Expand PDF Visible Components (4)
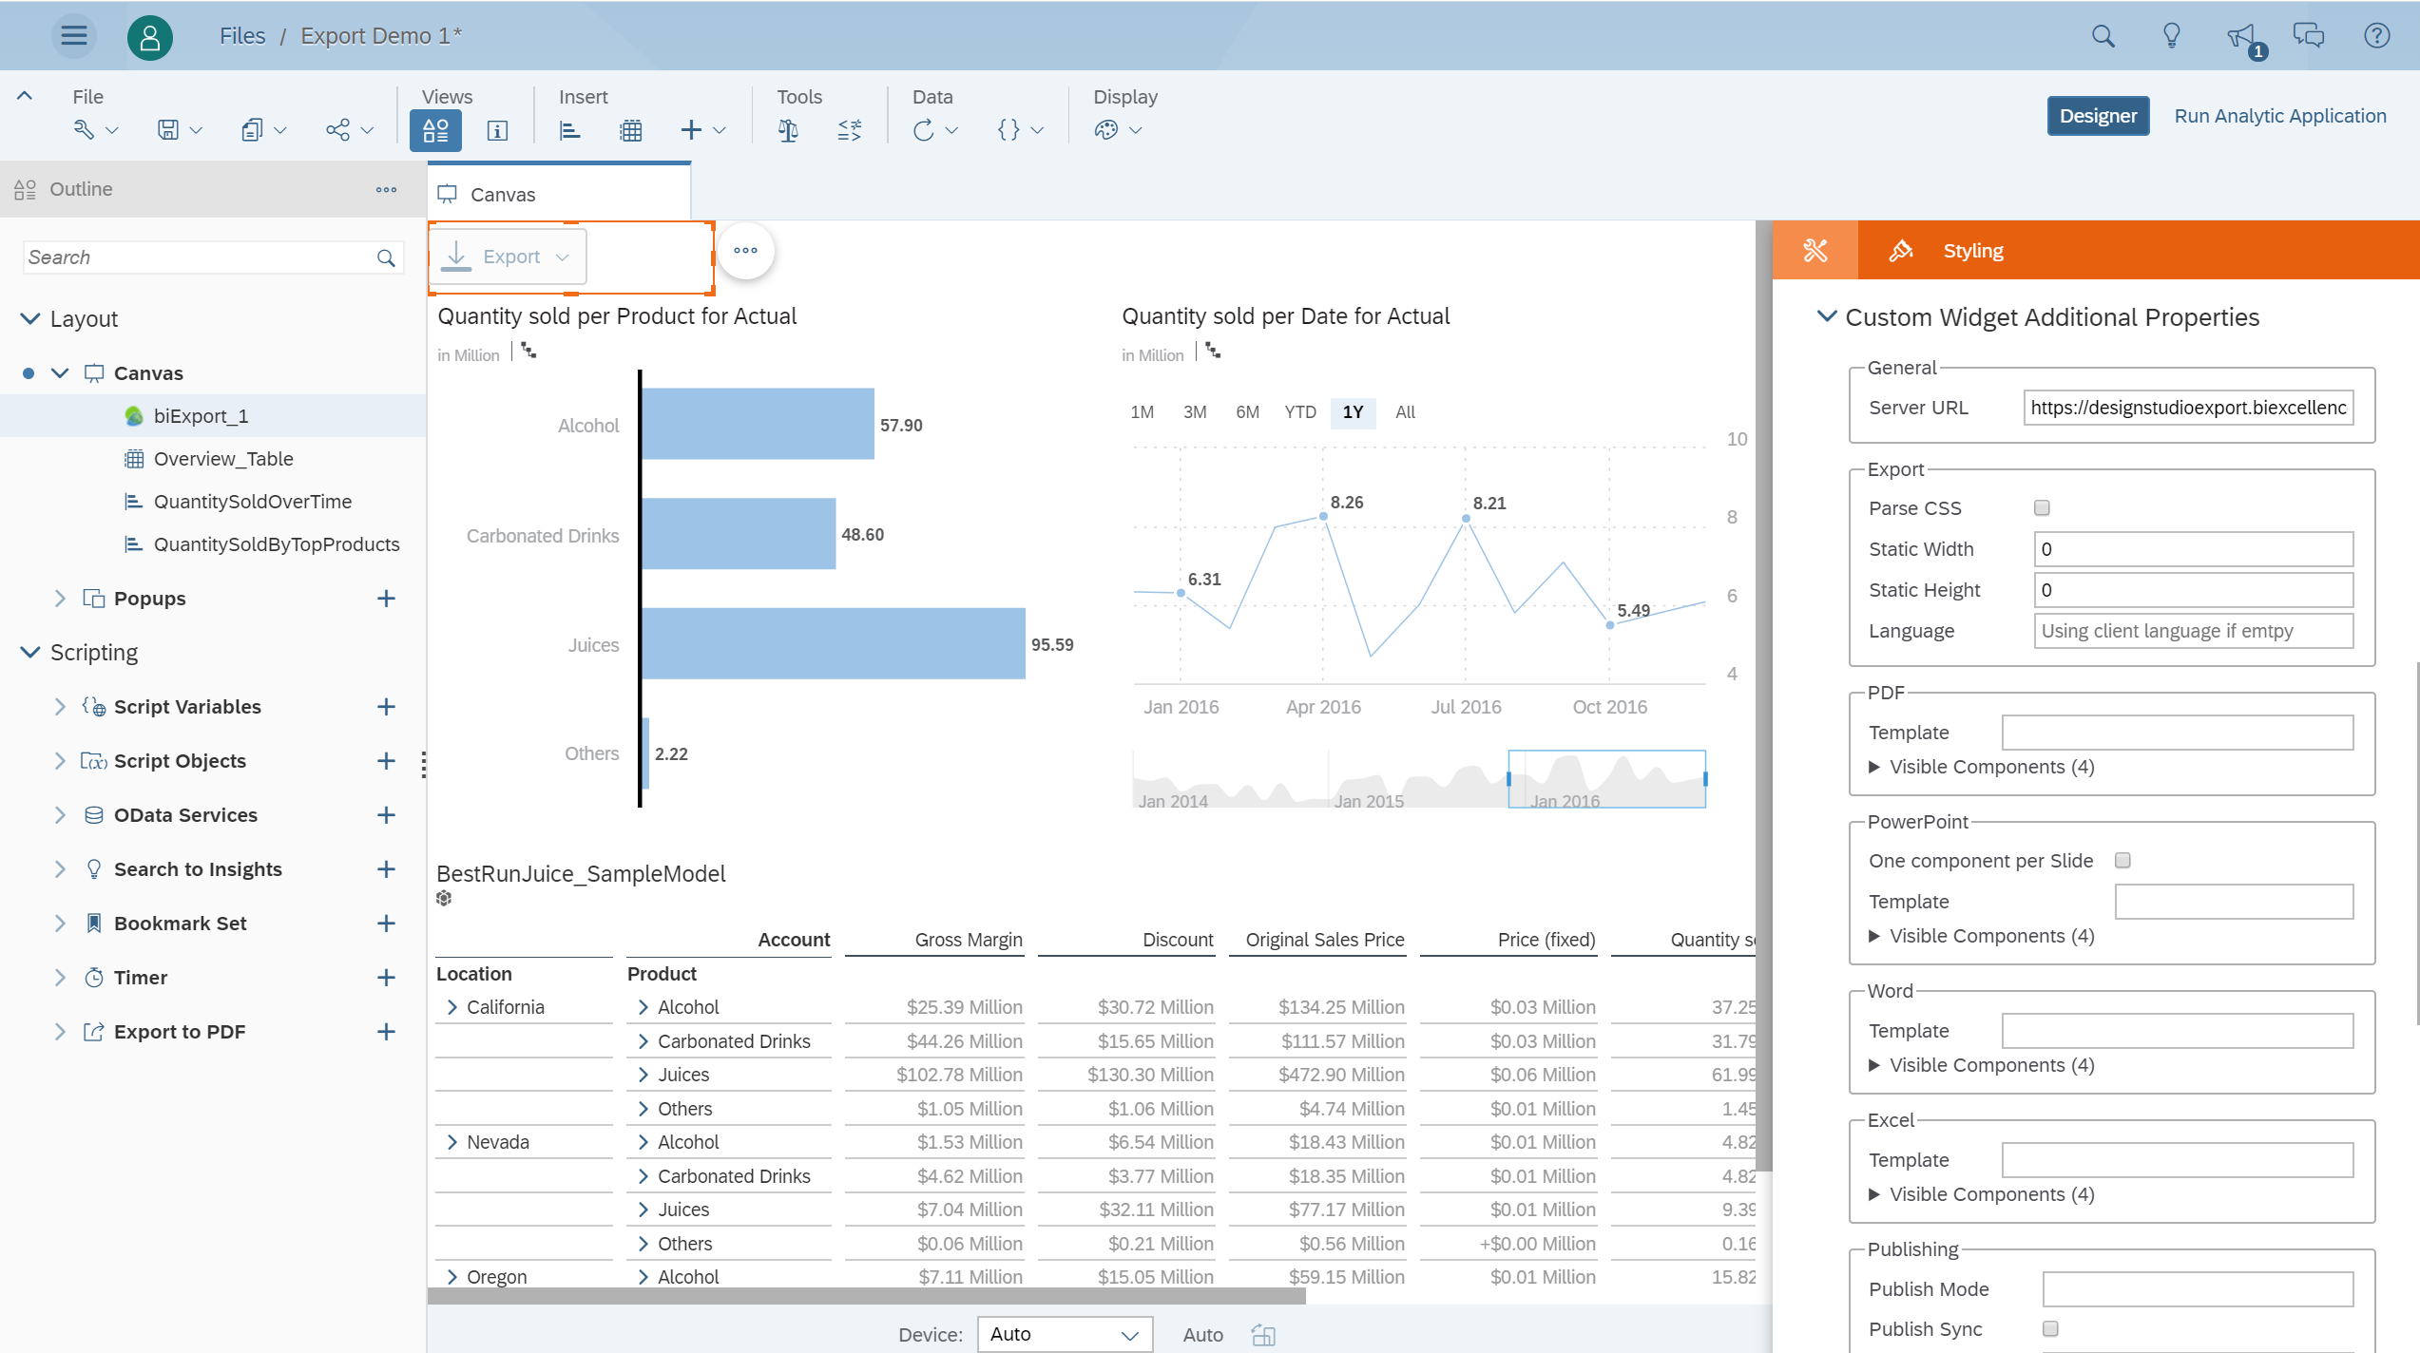Image resolution: width=2420 pixels, height=1353 pixels. coord(1981,767)
